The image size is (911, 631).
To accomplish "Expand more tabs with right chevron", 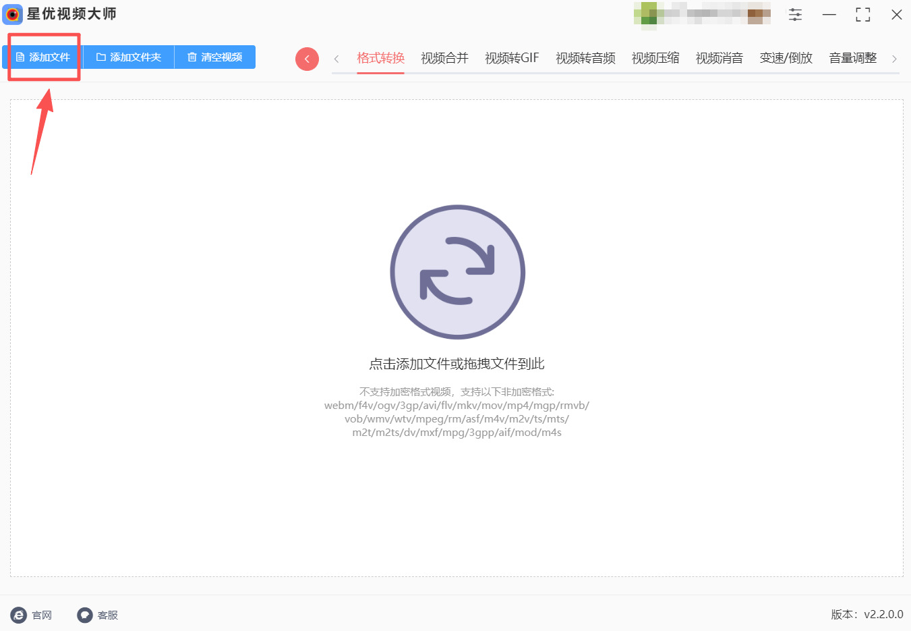I will pos(895,58).
